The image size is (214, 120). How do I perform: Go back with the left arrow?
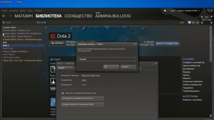coord(4,16)
